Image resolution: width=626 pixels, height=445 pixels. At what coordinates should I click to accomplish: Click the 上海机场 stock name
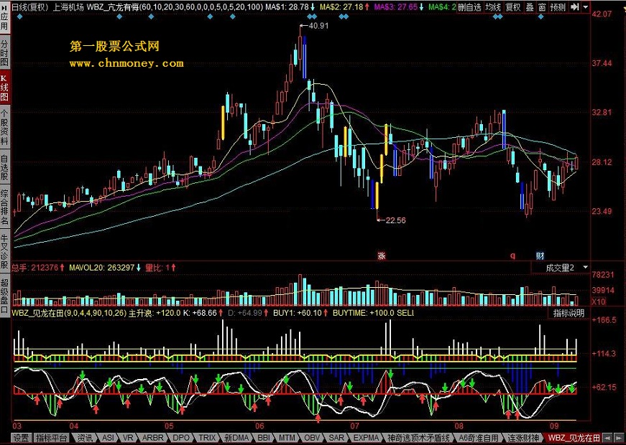click(68, 6)
